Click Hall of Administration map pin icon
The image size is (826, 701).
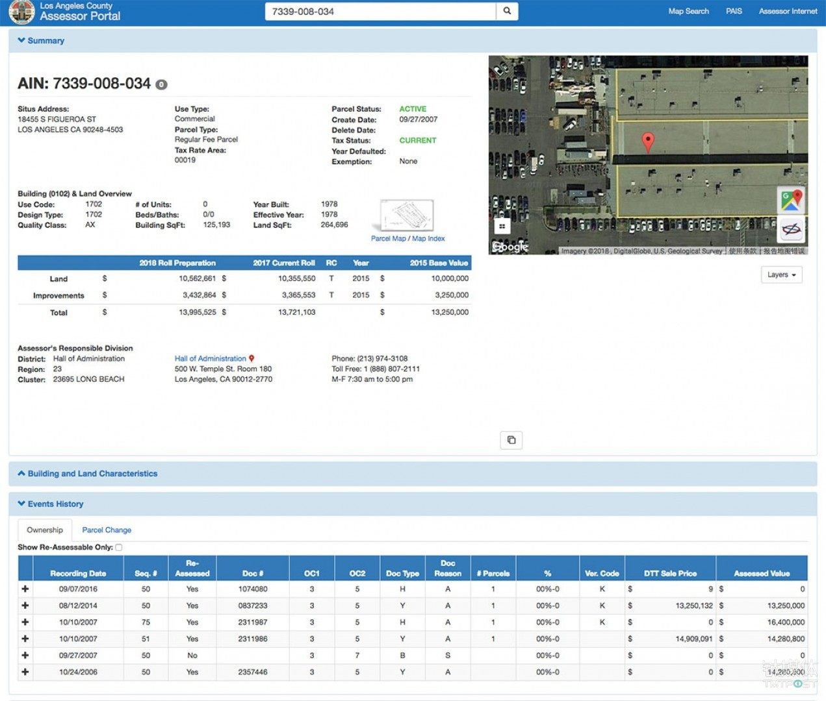click(252, 358)
